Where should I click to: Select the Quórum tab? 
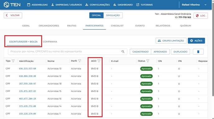click(x=185, y=25)
